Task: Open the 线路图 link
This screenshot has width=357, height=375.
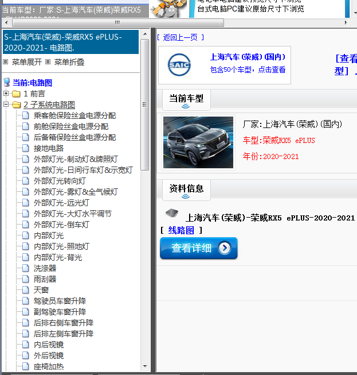Action: pyautogui.click(x=181, y=230)
